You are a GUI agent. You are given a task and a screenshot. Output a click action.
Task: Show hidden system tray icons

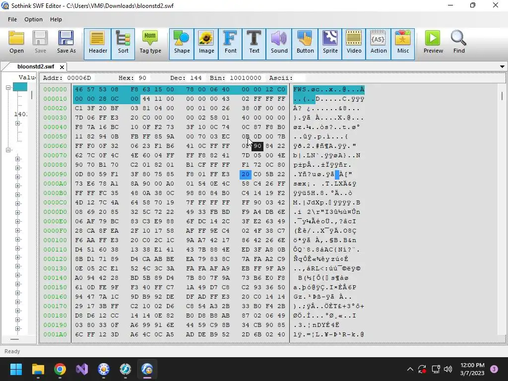tap(410, 369)
